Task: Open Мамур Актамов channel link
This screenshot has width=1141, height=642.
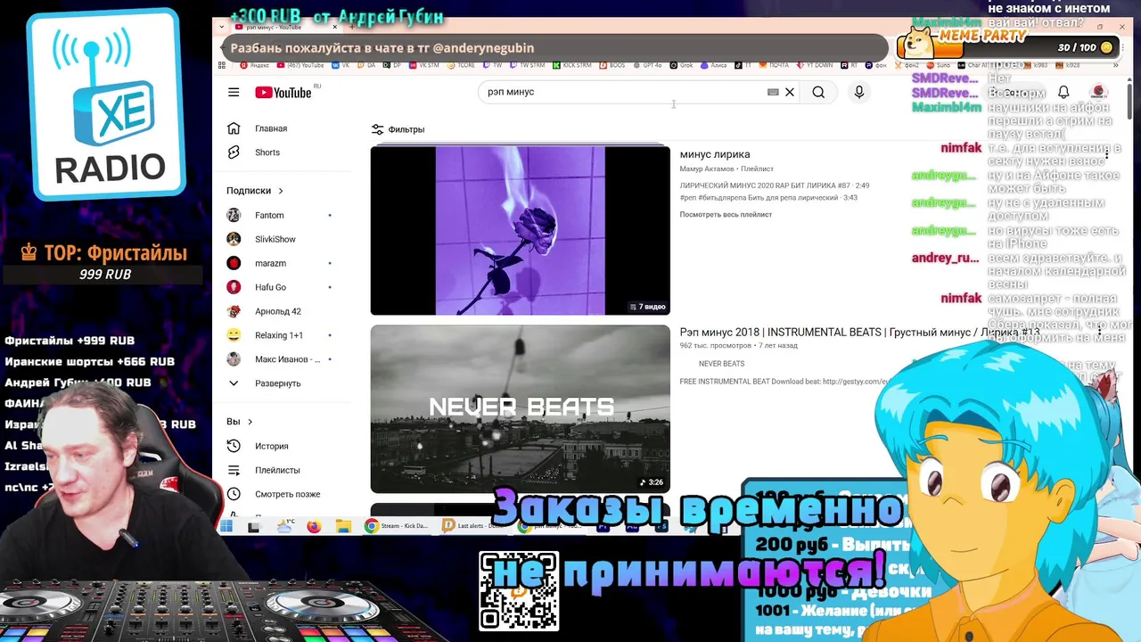Action: click(707, 169)
